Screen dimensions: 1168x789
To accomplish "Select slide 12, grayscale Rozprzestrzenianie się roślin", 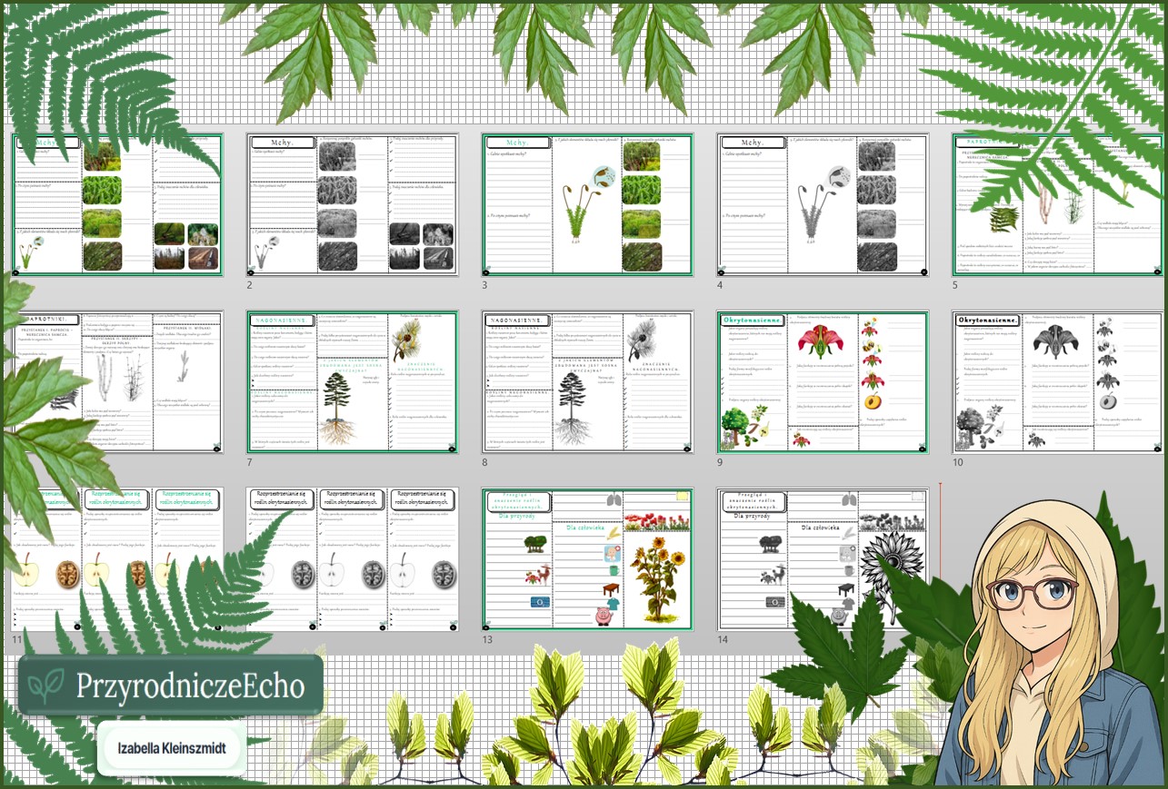I will point(352,558).
